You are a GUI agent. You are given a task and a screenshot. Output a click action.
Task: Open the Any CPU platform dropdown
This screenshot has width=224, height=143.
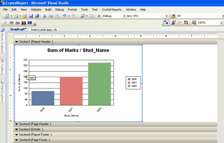167,16
